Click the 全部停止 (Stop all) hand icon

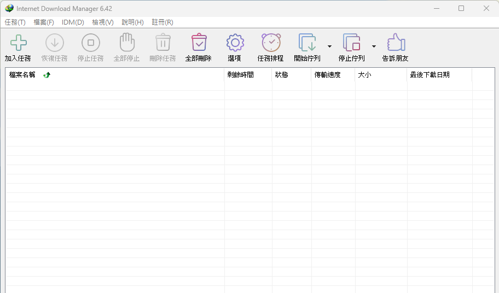click(x=126, y=43)
